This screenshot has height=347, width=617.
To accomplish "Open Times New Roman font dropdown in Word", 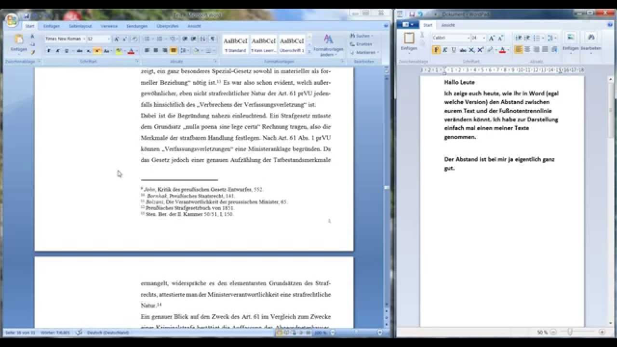I will pyautogui.click(x=84, y=39).
